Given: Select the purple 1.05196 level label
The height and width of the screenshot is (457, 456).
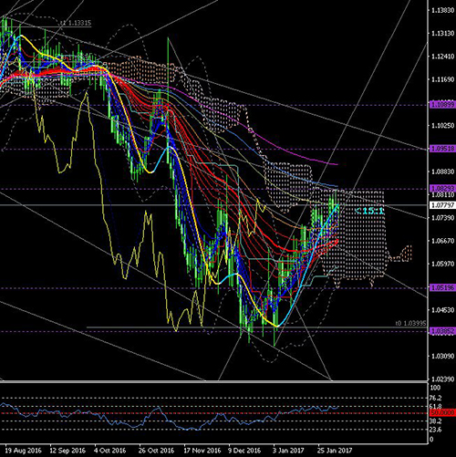Looking at the screenshot, I should pos(442,287).
